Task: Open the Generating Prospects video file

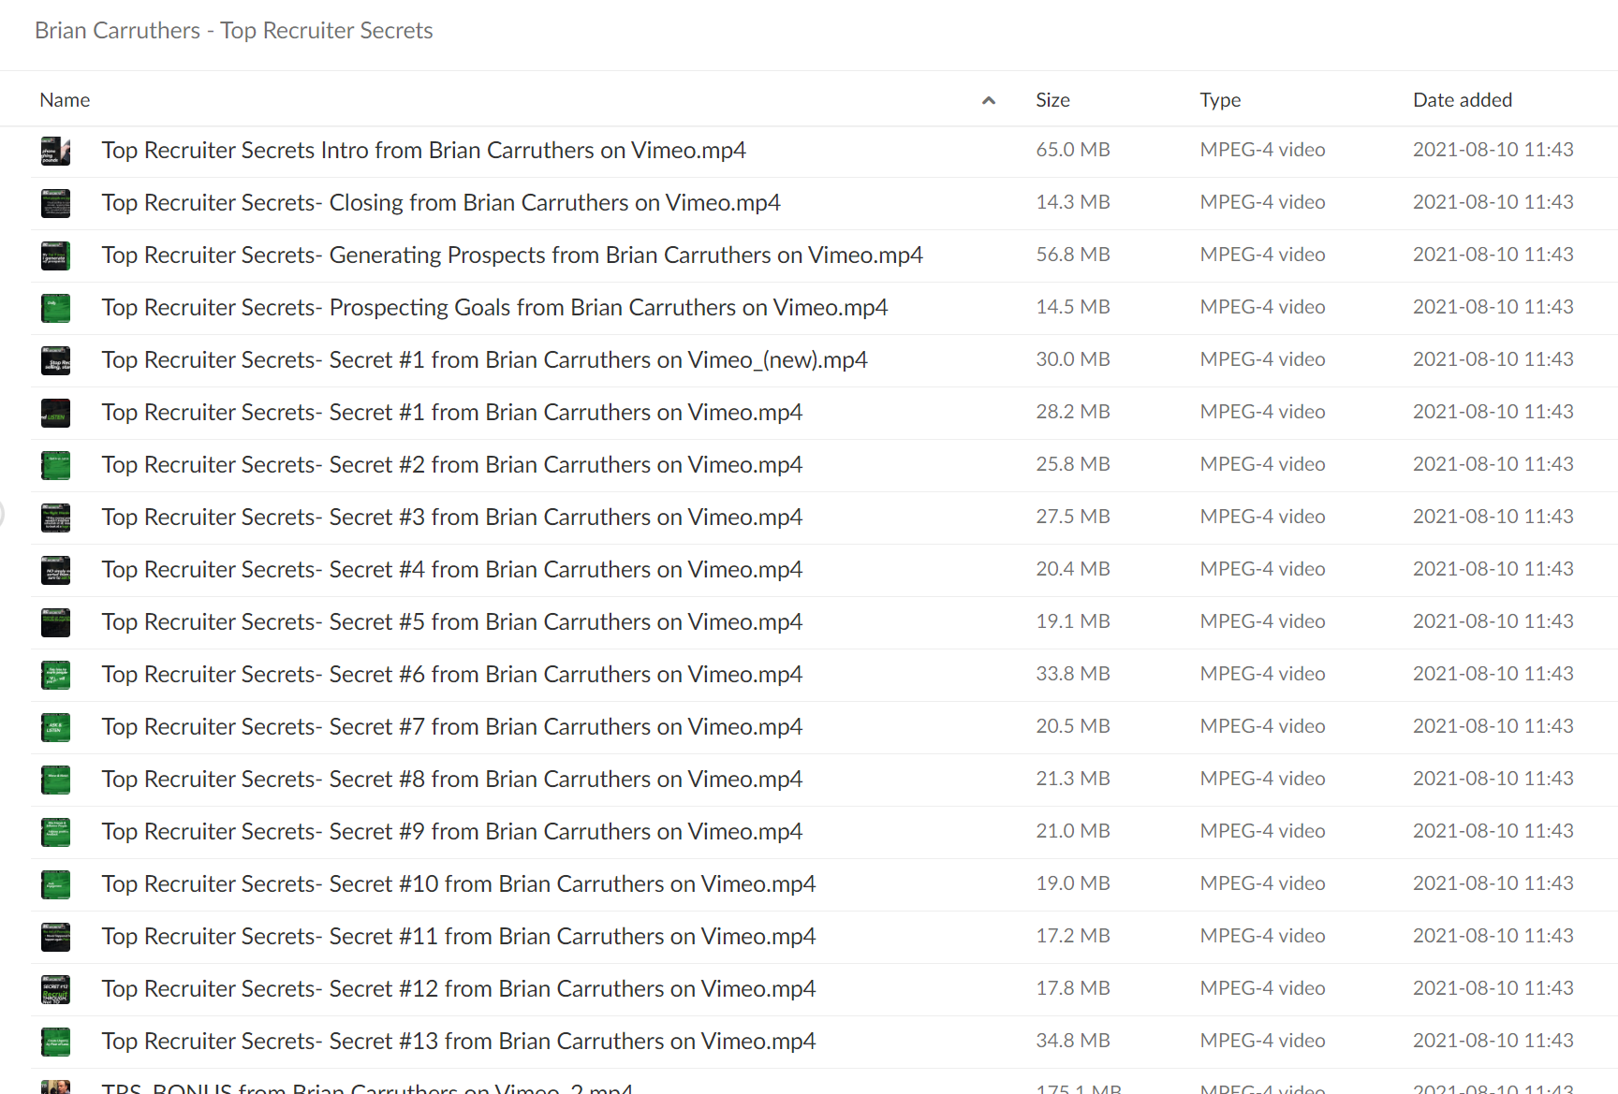Action: pos(512,255)
